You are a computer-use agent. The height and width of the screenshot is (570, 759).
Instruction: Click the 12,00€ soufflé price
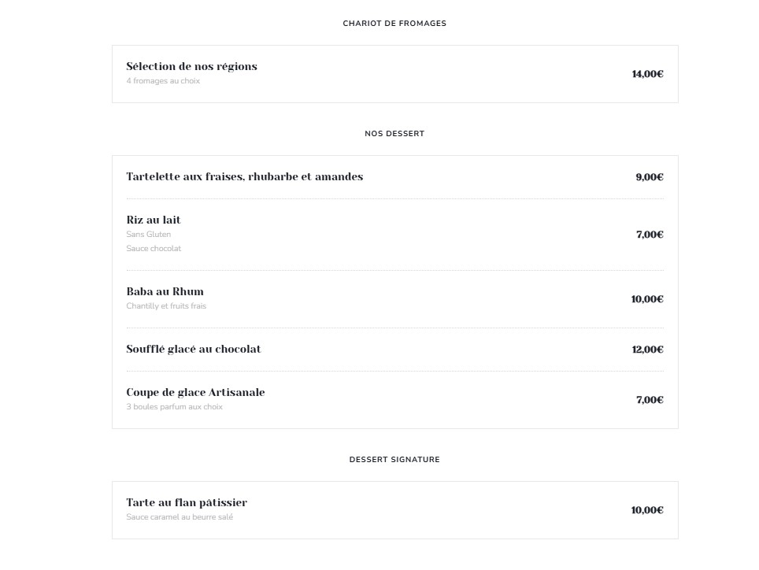coord(647,350)
